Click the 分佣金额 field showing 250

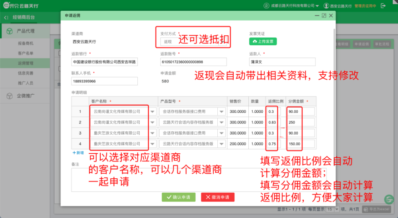301,122
